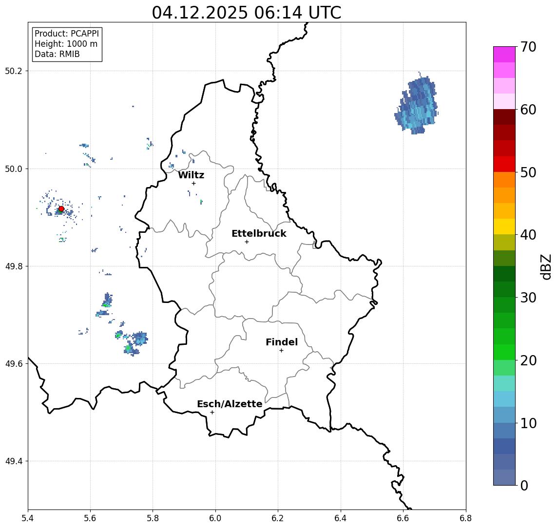Image resolution: width=558 pixels, height=528 pixels.
Task: Click the colorbar tick label 10
Action: 528,423
